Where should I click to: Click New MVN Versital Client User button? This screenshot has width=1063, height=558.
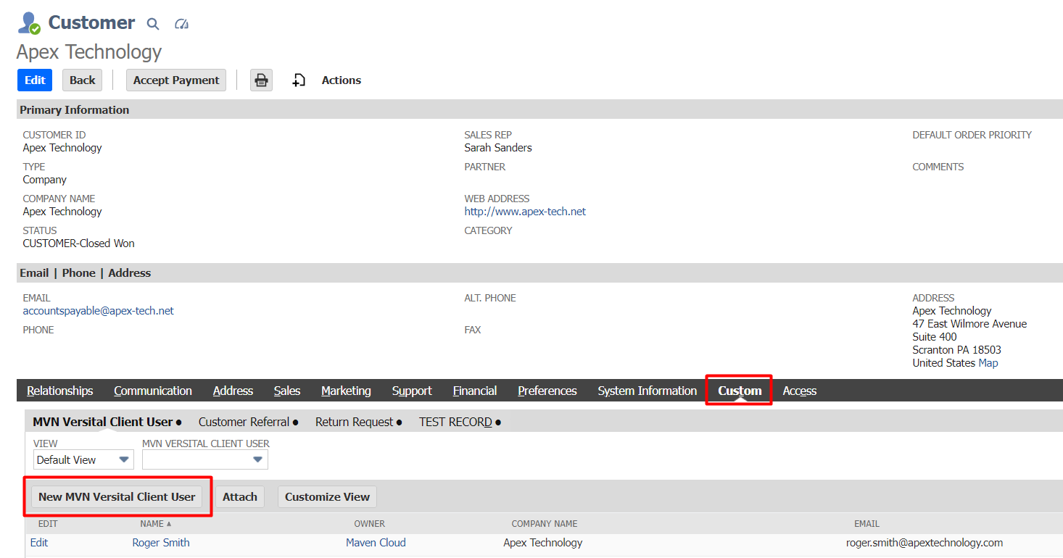(117, 496)
